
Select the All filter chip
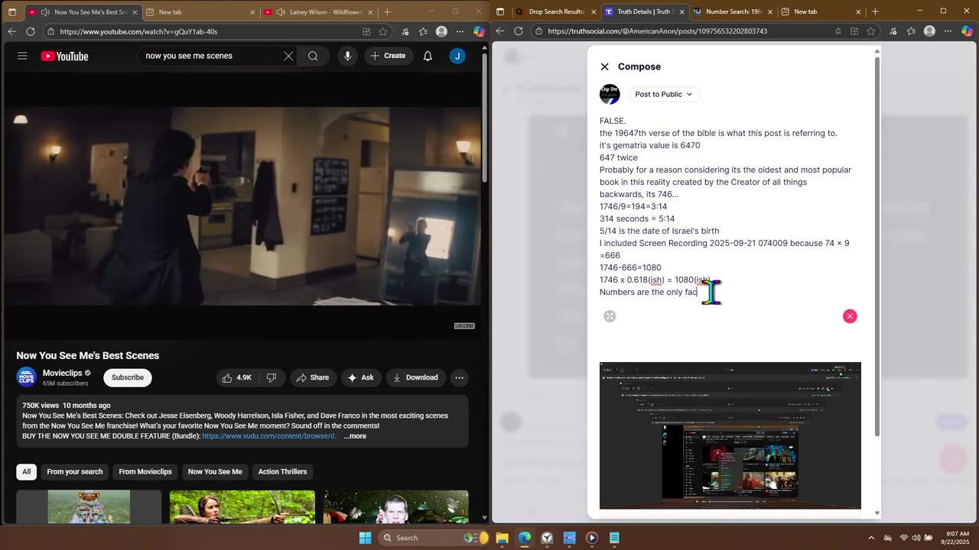click(x=26, y=471)
